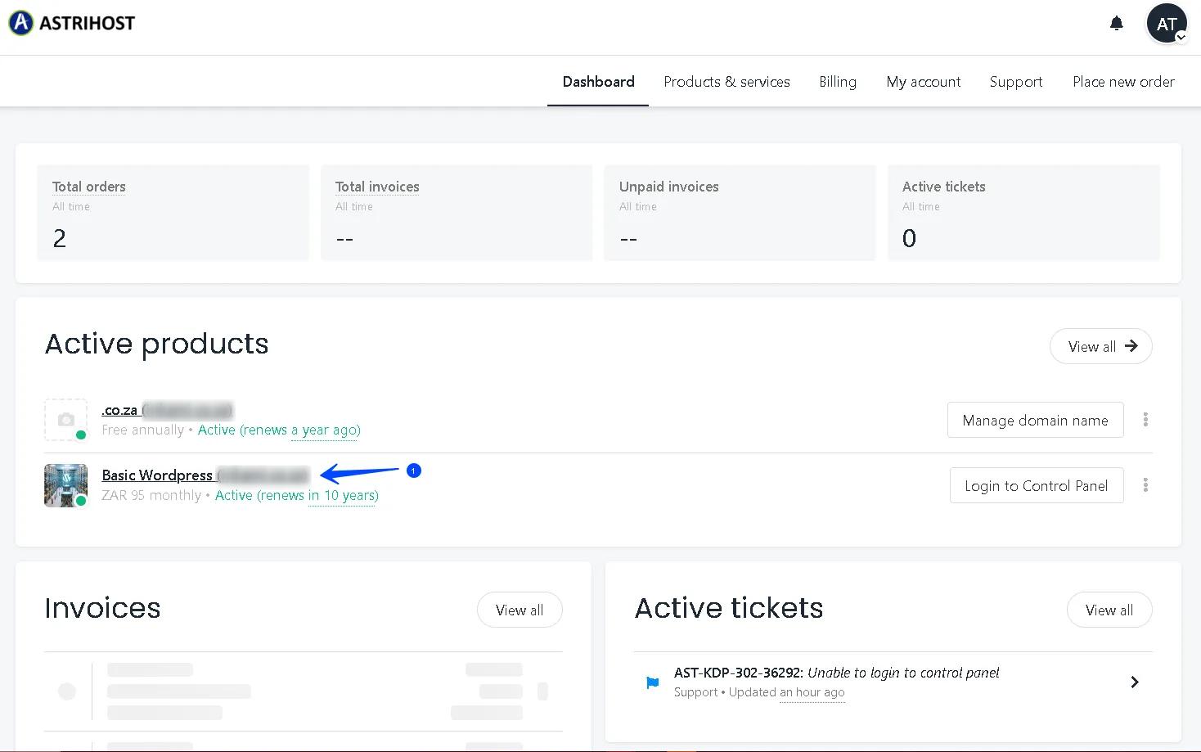
Task: Click the green active status dot on Basic Wordpress
Action: point(83,501)
